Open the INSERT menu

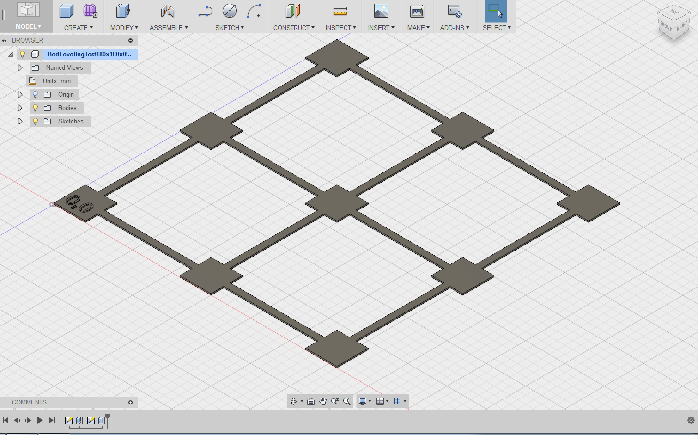coord(381,28)
